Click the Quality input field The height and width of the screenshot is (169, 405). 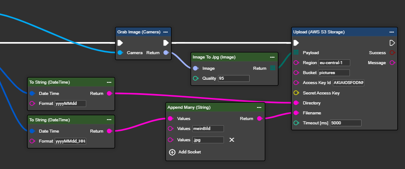234,78
